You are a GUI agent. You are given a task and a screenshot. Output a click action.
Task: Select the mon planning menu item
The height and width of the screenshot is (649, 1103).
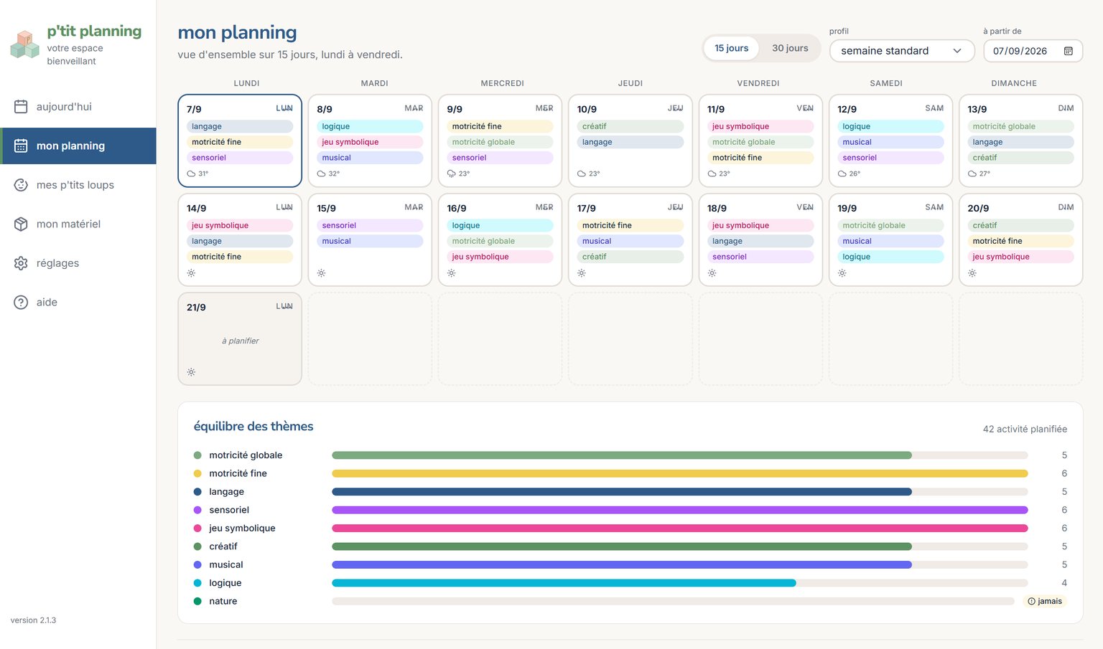pyautogui.click(x=78, y=146)
